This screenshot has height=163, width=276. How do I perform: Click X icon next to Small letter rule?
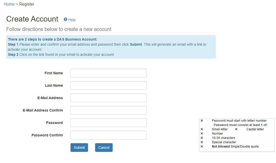[202, 129]
